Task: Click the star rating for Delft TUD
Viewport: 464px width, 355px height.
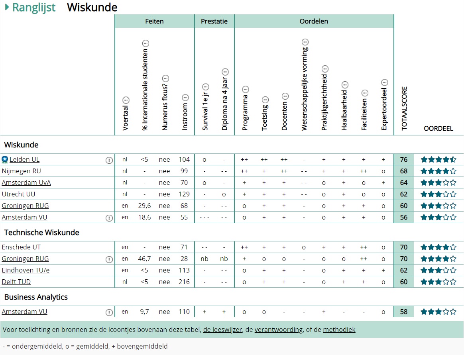Action: coord(438,282)
